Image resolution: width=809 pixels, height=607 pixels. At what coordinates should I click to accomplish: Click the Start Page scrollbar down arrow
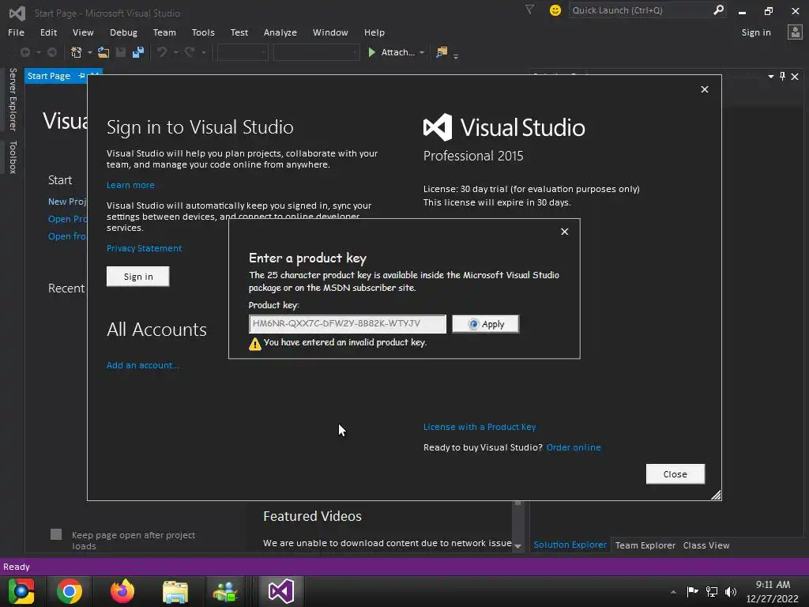tap(517, 546)
